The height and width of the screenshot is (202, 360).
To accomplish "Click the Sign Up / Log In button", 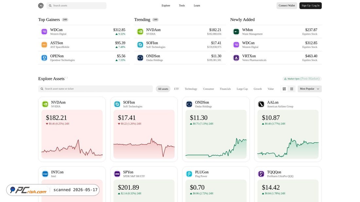I will [x=310, y=6].
